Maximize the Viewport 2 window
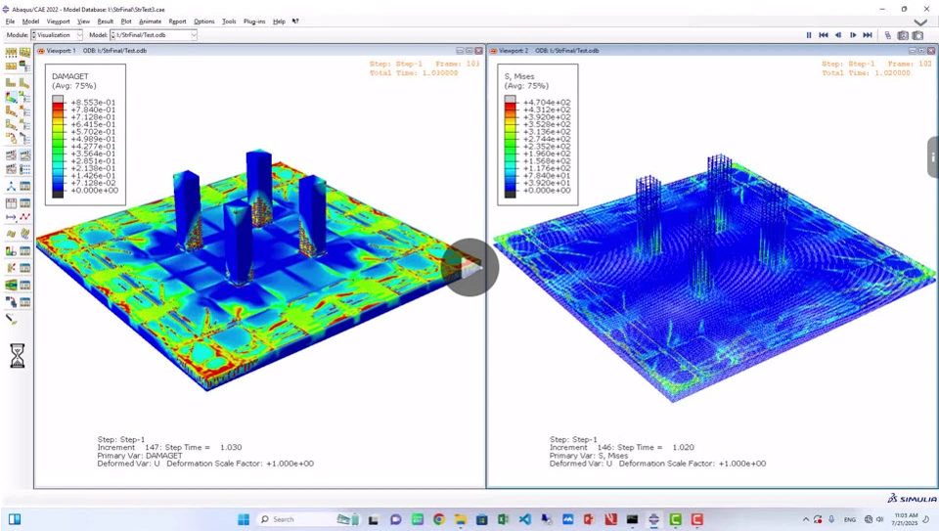The image size is (939, 531). coord(922,50)
